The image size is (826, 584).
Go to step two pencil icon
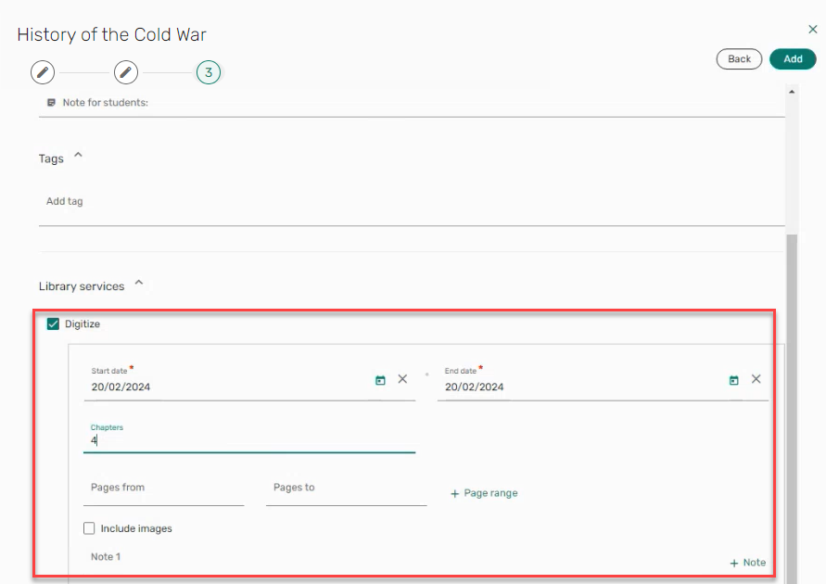(126, 72)
